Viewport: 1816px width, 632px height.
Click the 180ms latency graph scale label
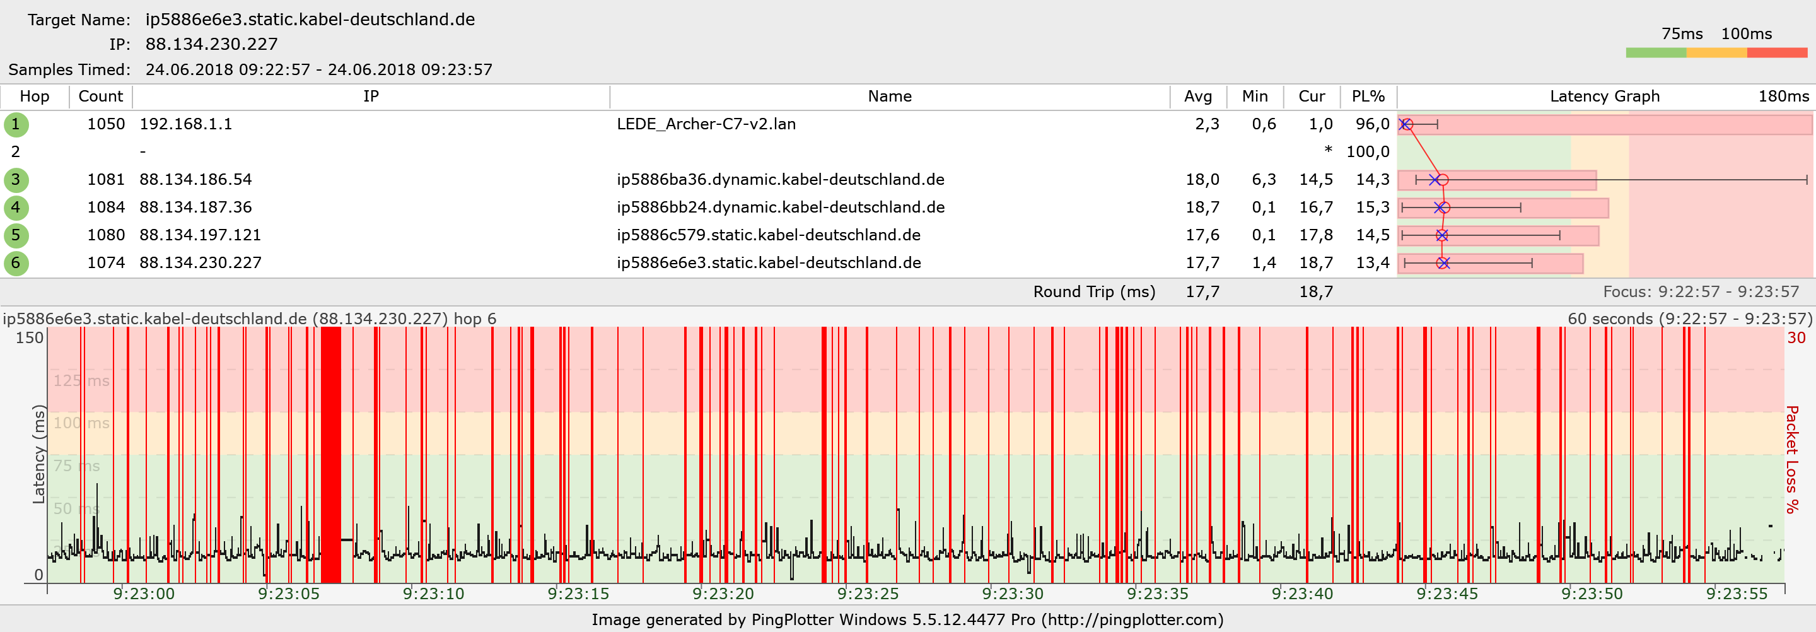(x=1783, y=97)
